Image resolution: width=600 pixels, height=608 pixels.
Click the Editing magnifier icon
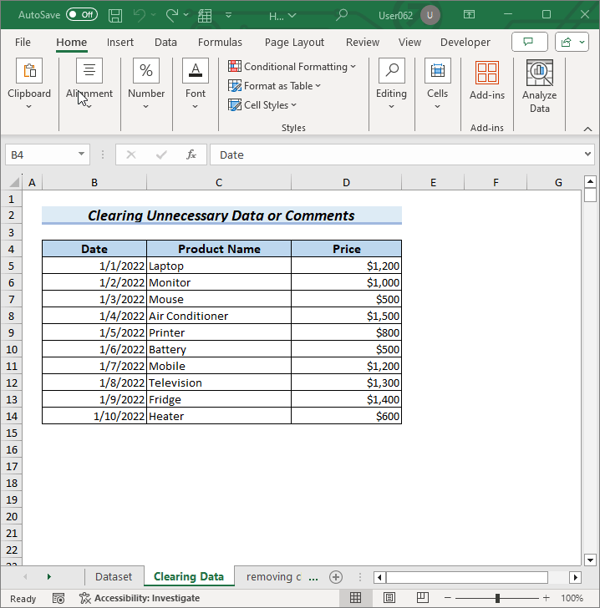tap(392, 70)
